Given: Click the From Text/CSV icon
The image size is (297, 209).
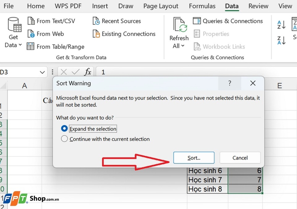Looking at the screenshot, I should tap(31, 21).
